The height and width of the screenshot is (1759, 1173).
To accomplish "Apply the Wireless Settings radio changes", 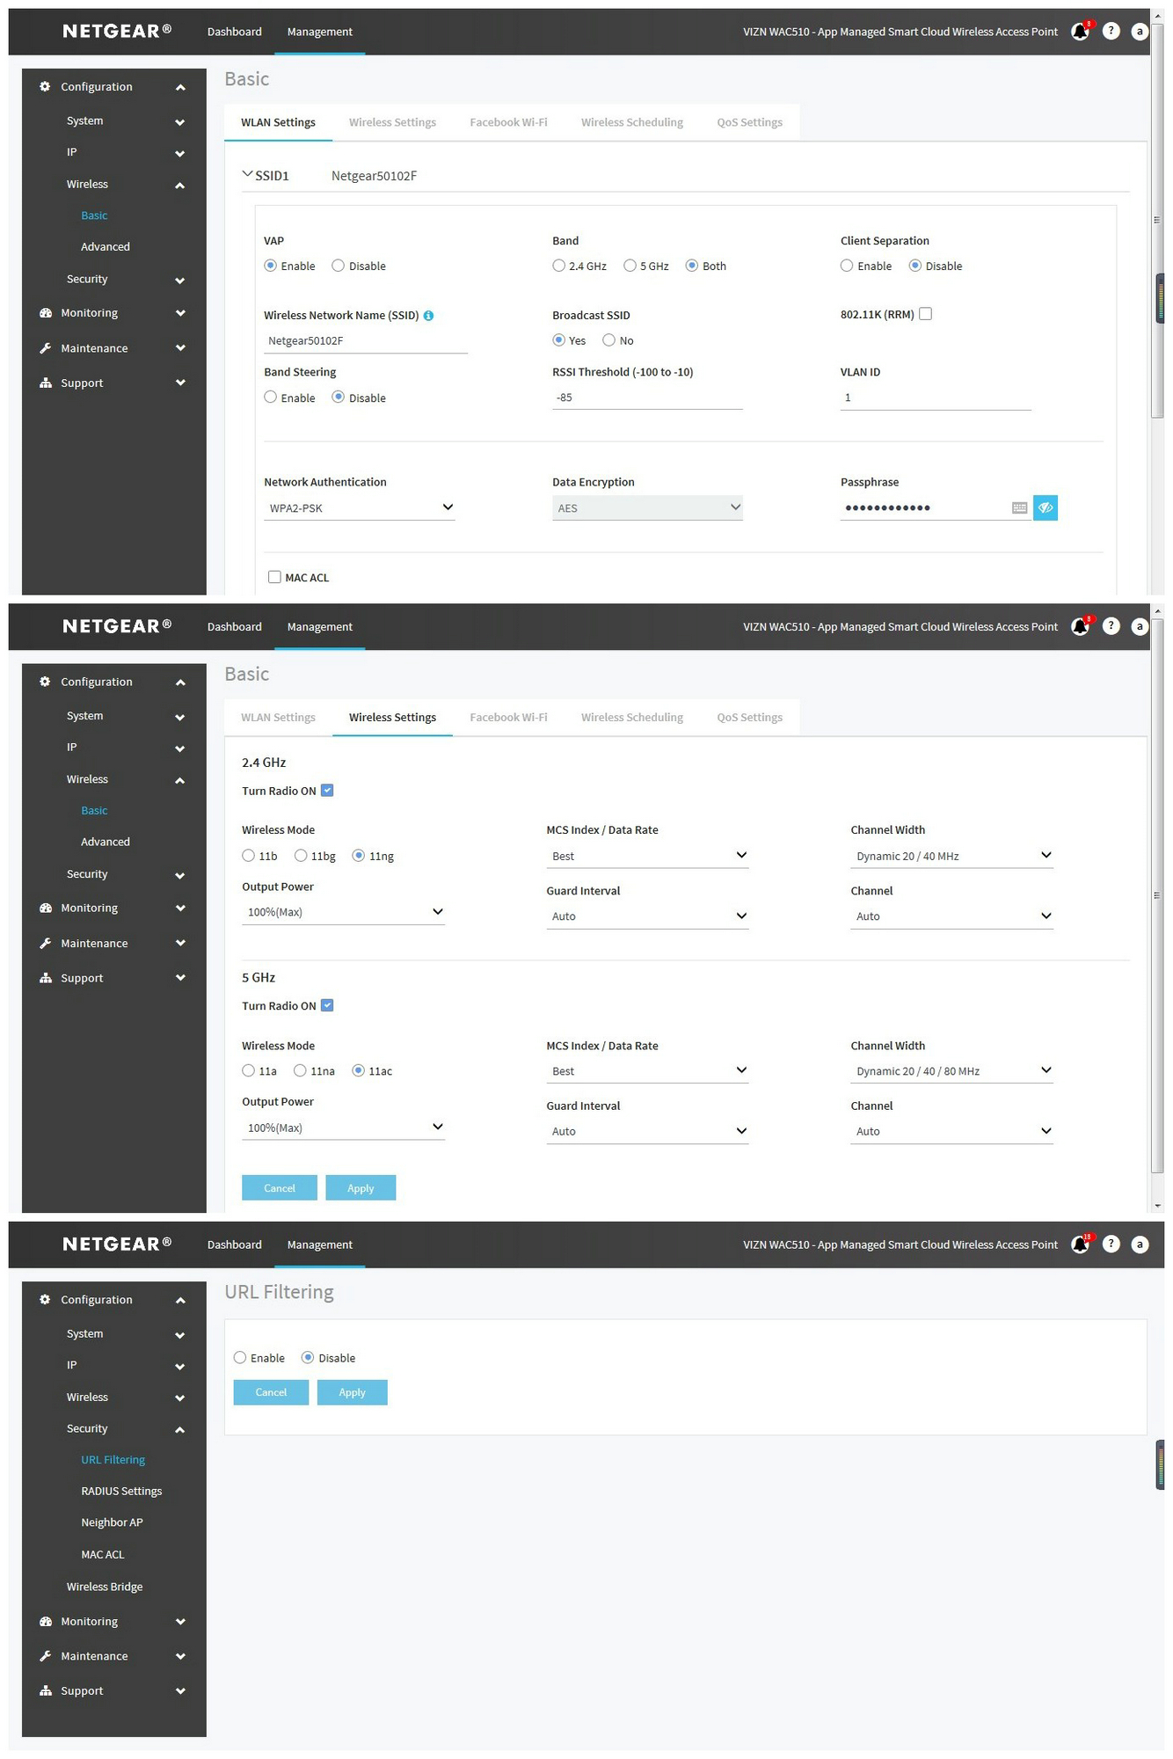I will (361, 1188).
